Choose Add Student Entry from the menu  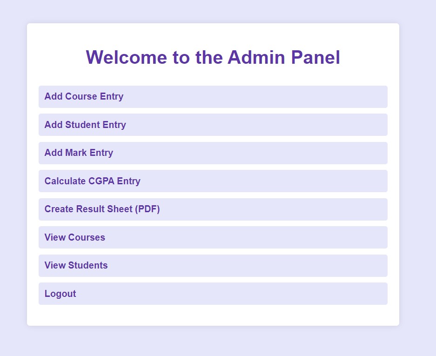click(213, 125)
